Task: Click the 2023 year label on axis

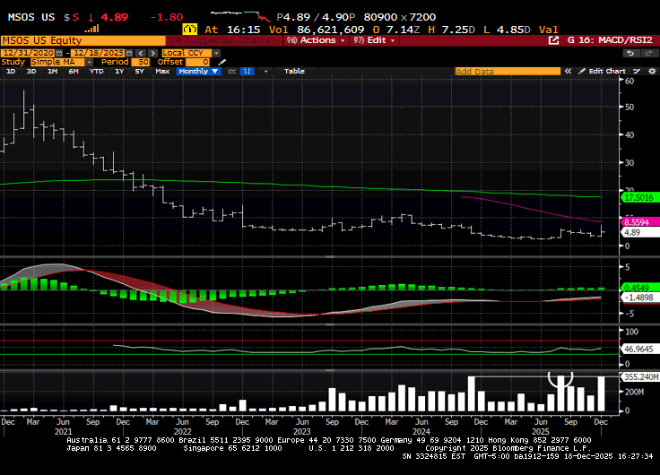Action: coord(302,431)
